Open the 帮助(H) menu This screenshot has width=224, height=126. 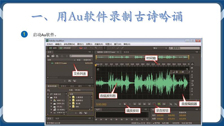(x=127, y=44)
